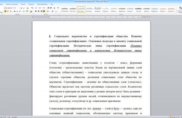
Task: Toggle Justify alignment
Action: point(44,11)
